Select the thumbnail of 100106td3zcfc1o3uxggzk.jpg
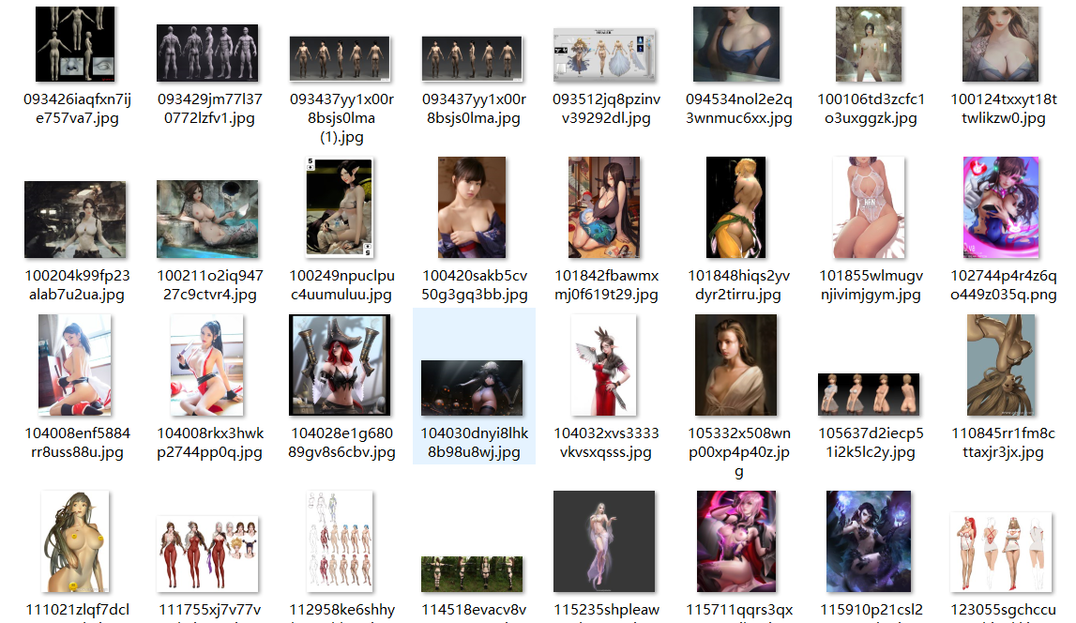The width and height of the screenshot is (1076, 623). [869, 45]
